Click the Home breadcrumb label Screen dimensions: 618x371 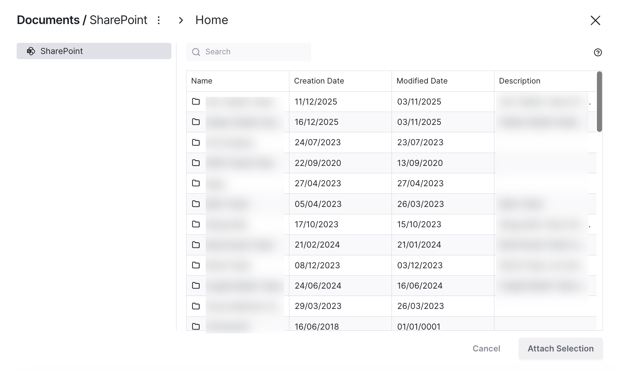(x=212, y=20)
